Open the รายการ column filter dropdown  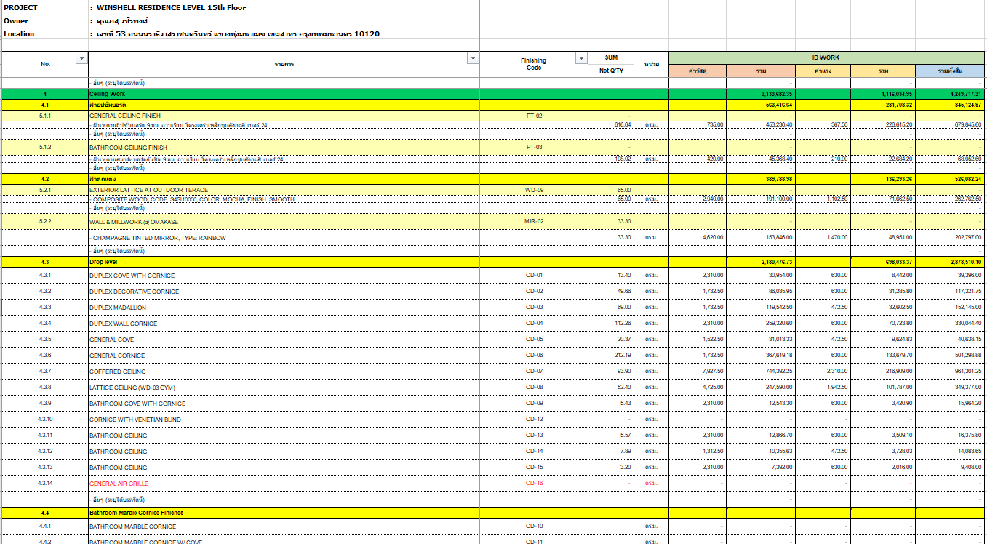(473, 58)
